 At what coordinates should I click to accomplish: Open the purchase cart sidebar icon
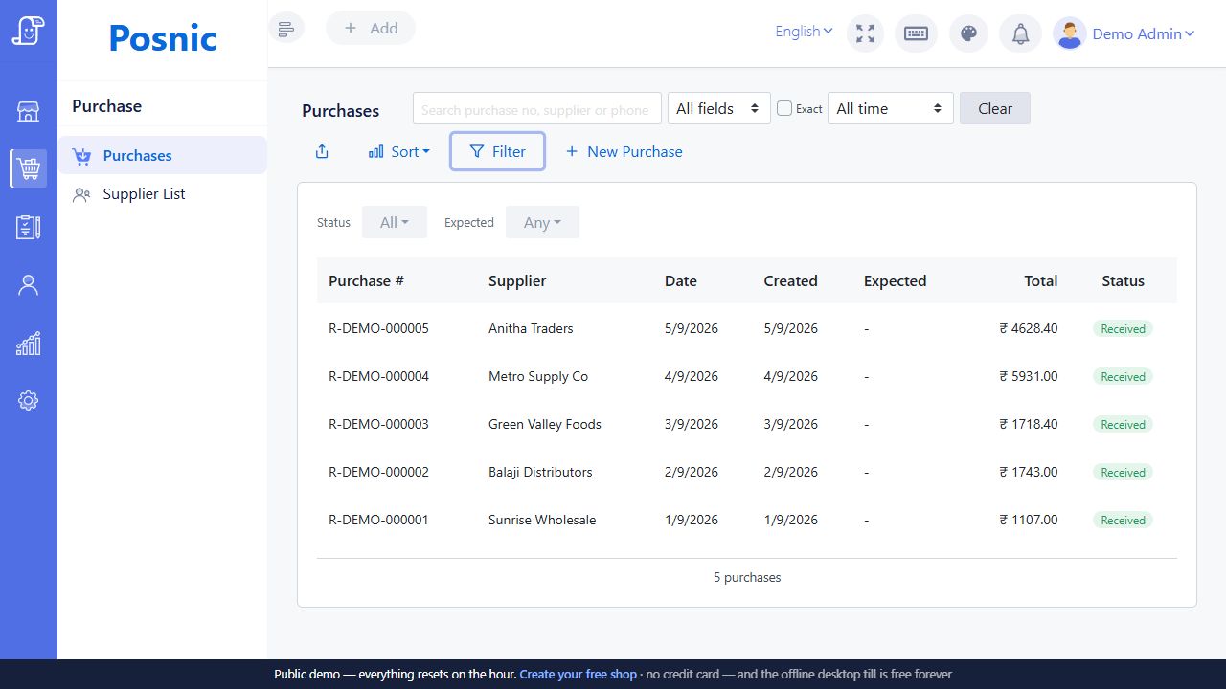click(x=29, y=168)
